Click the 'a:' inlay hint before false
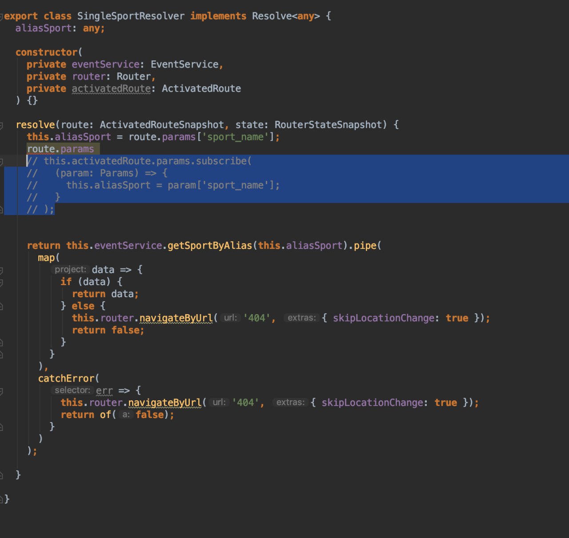 126,414
